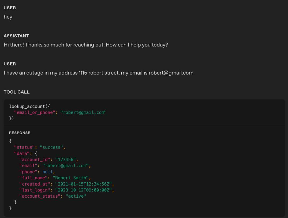Screen dimensions: 288x218
Task: Click the "data" key in response JSON
Action: point(22,153)
